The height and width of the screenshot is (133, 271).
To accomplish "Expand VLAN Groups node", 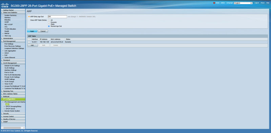I will (x=3, y=81).
